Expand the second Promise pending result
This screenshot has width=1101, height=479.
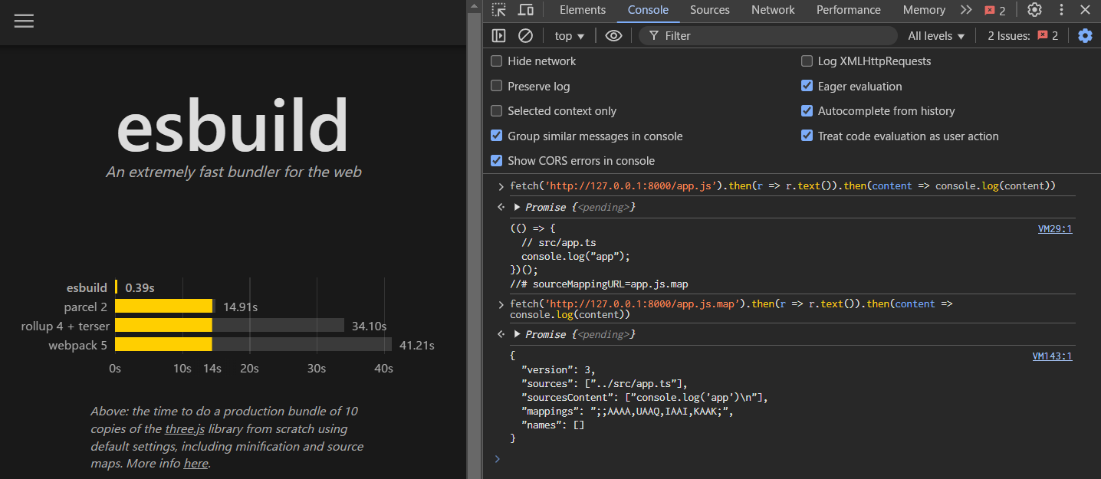click(x=518, y=334)
